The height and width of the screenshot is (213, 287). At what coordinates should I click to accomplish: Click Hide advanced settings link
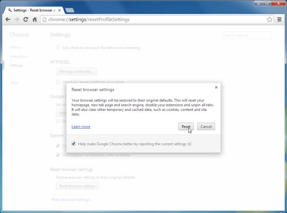pyautogui.click(x=72, y=200)
